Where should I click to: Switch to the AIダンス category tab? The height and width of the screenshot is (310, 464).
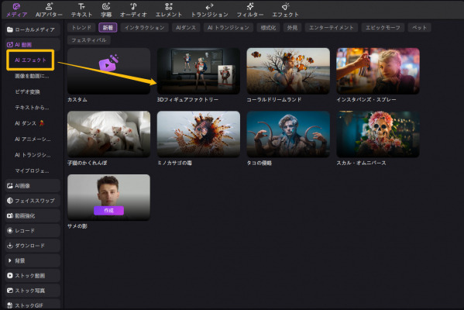[186, 28]
